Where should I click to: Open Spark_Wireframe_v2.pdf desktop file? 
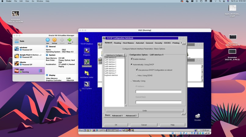point(232,8)
